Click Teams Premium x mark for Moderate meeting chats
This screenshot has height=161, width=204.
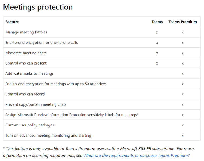[183, 53]
